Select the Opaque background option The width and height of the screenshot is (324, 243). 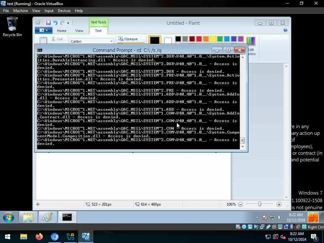[x=128, y=39]
